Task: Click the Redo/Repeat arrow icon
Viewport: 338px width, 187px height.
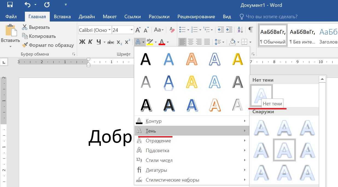Action: [x=47, y=5]
